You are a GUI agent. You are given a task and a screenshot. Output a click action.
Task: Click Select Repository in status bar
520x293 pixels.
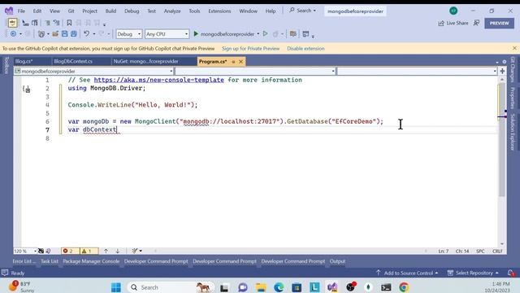coord(473,273)
